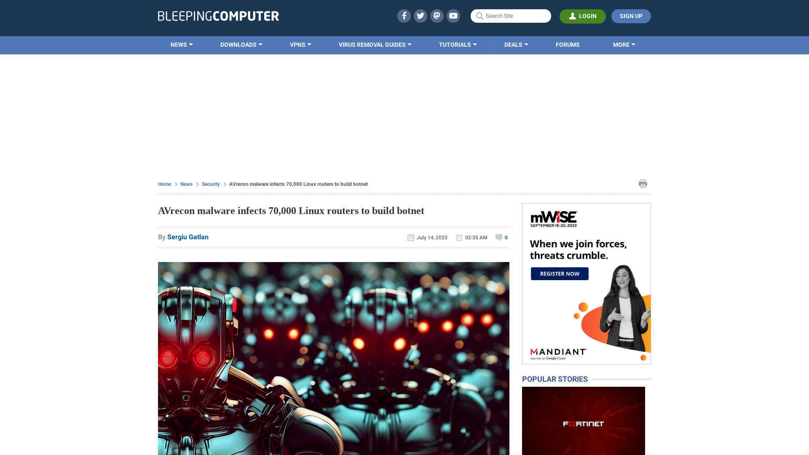Click the BleepingComputer Facebook icon

pyautogui.click(x=404, y=16)
